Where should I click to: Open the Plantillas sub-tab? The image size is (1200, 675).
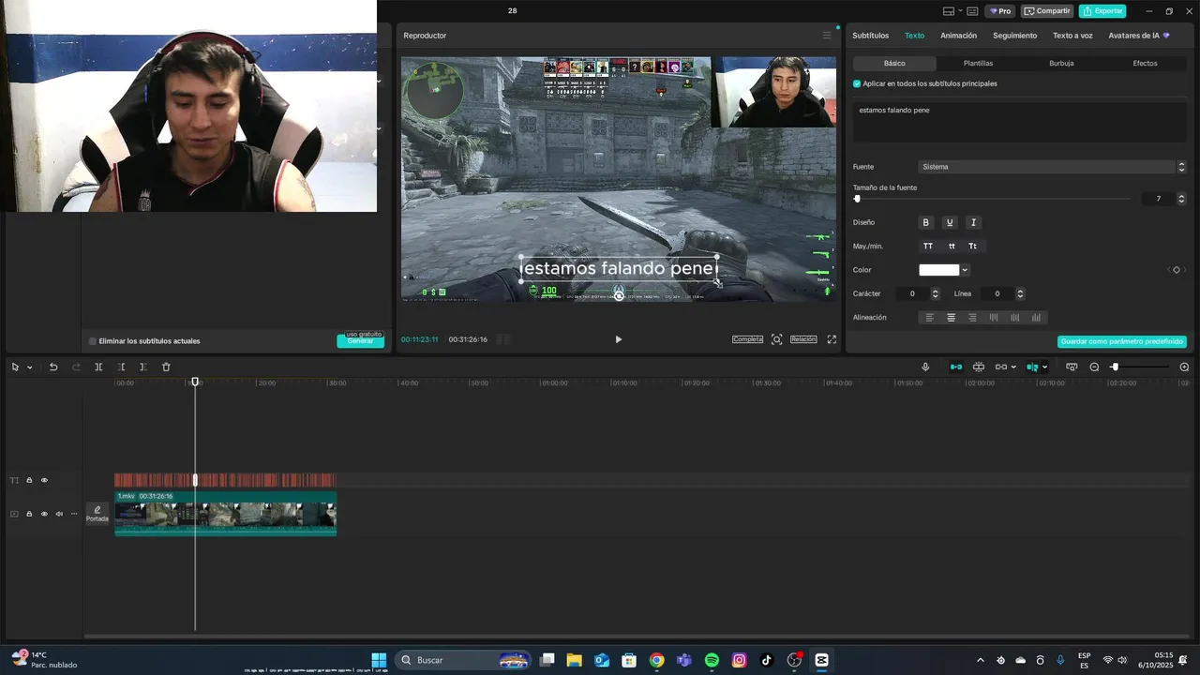[x=978, y=63]
